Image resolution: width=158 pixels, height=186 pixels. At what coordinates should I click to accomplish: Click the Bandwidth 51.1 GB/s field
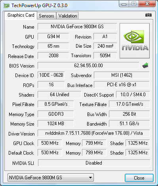129,124
